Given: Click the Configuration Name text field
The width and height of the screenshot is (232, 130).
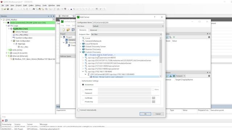Looking at the screenshot, I should point(128,22).
